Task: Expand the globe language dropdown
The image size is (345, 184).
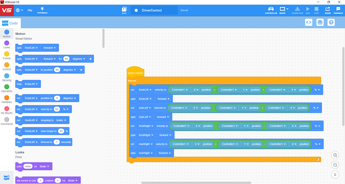Action: 19,10
